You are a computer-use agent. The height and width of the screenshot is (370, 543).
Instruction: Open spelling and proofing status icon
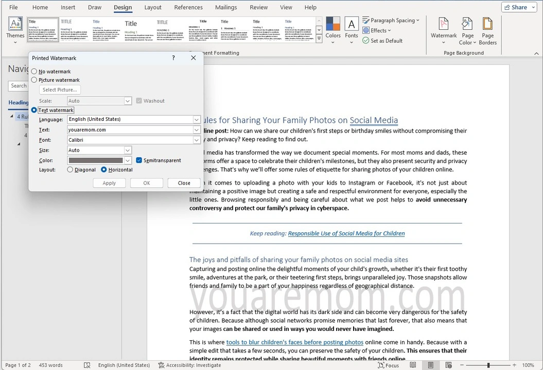tap(87, 365)
